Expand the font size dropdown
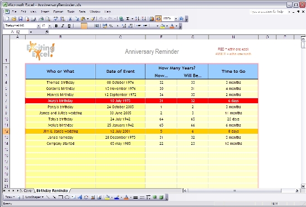 (50, 26)
